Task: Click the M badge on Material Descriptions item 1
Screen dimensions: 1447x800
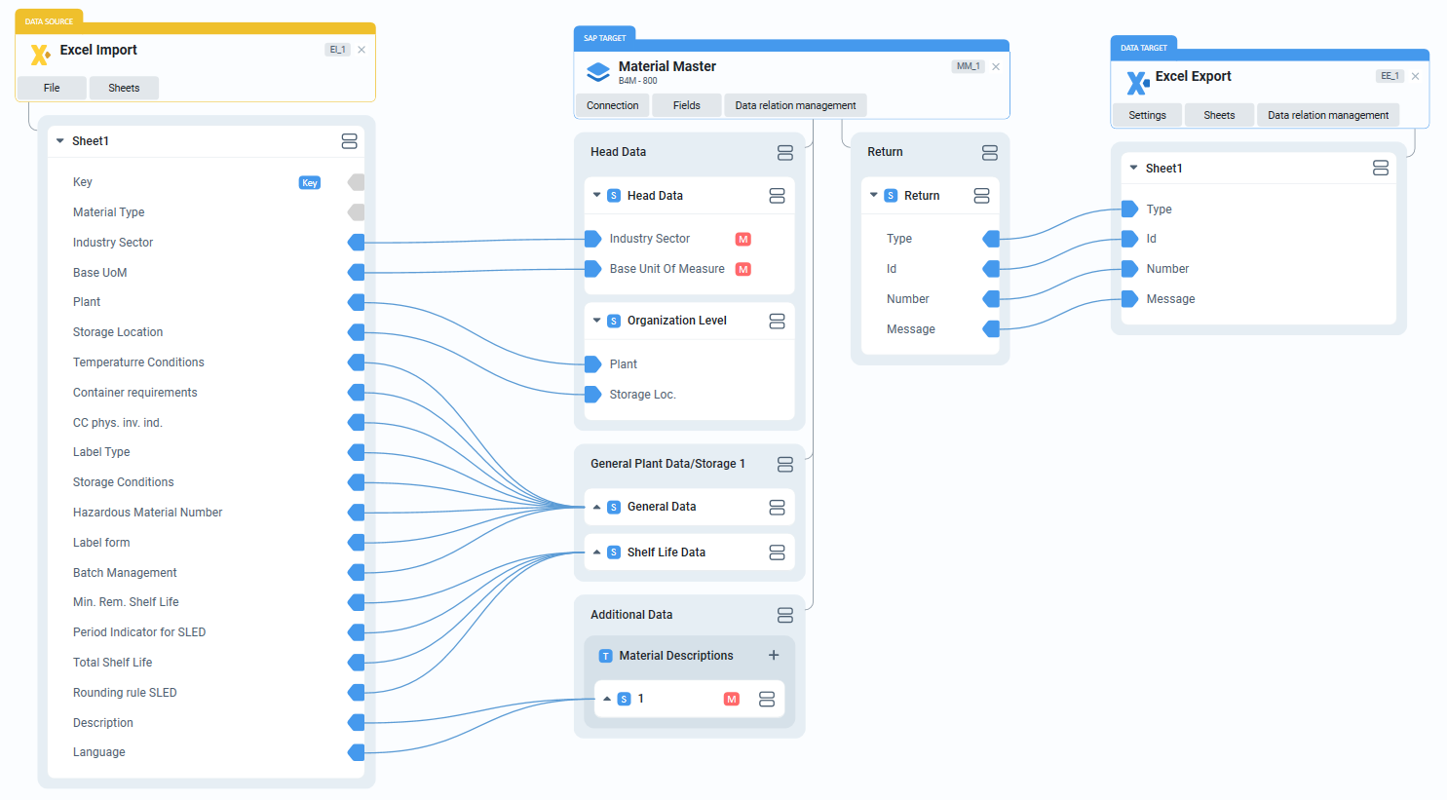Action: 732,699
